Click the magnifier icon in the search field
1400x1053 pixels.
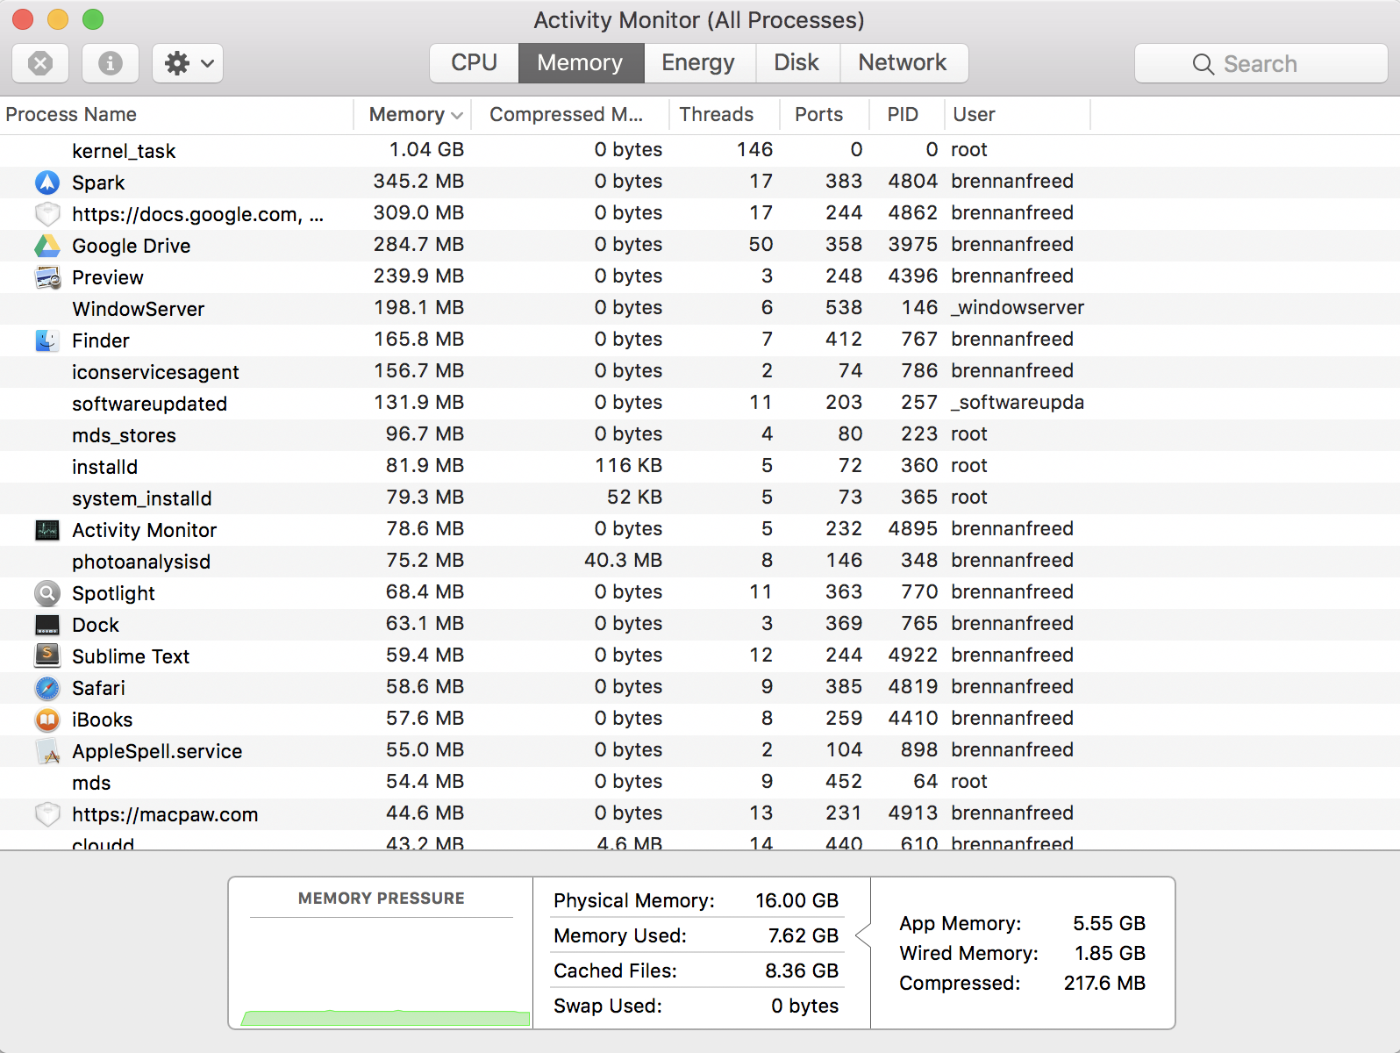click(1204, 64)
